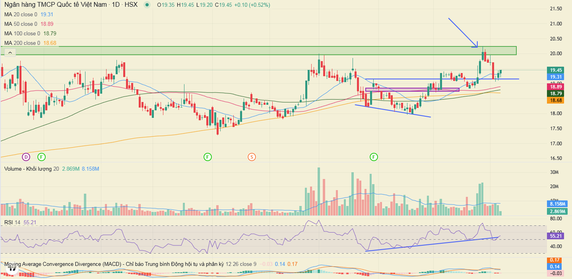Click the MA 200 value 18.68 in legend
572x279 pixels.
(49, 43)
